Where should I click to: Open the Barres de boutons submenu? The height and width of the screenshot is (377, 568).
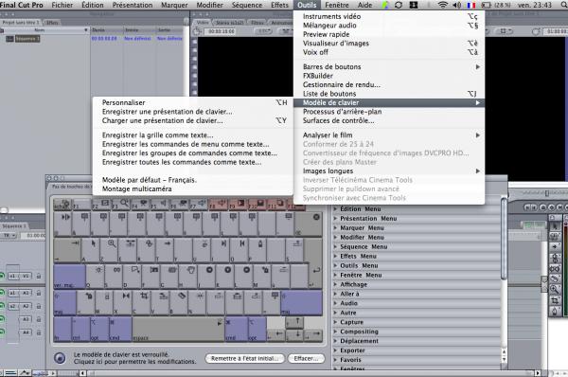[x=389, y=66]
